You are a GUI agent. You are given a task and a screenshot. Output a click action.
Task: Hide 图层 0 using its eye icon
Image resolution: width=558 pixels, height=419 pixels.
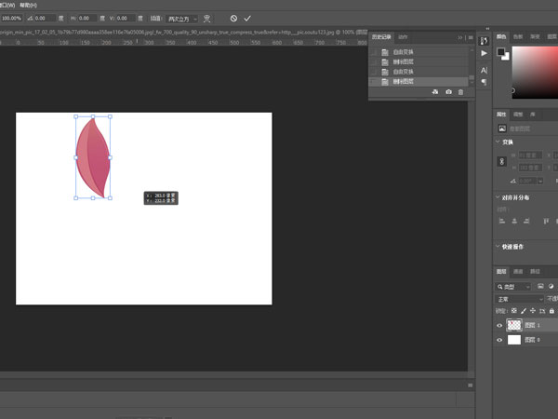click(499, 340)
